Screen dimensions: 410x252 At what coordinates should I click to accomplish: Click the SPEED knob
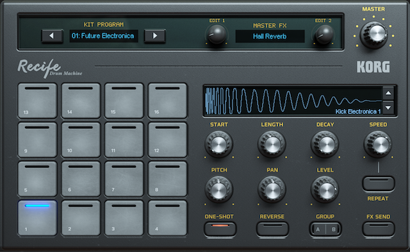378,144
